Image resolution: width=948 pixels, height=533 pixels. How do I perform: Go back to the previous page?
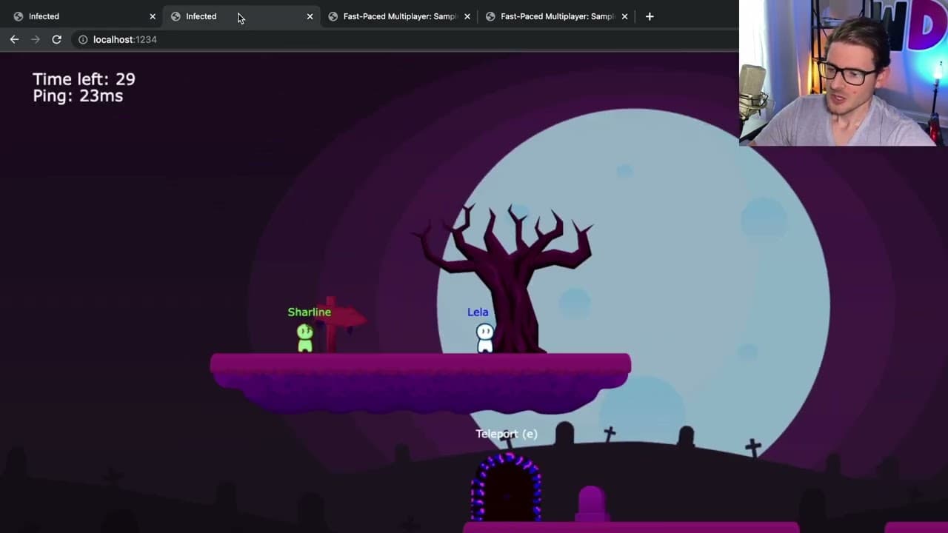point(14,39)
